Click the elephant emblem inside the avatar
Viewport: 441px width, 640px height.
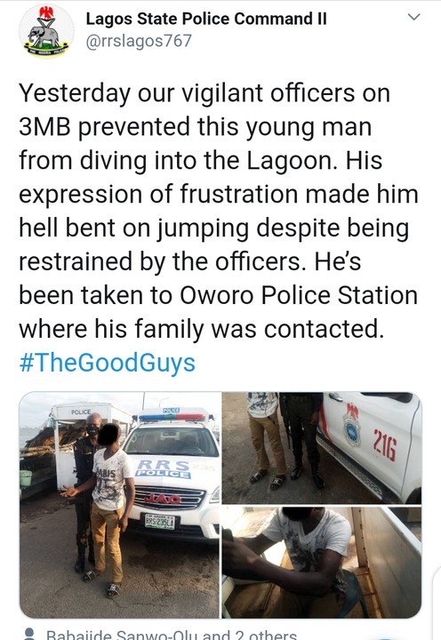point(44,36)
